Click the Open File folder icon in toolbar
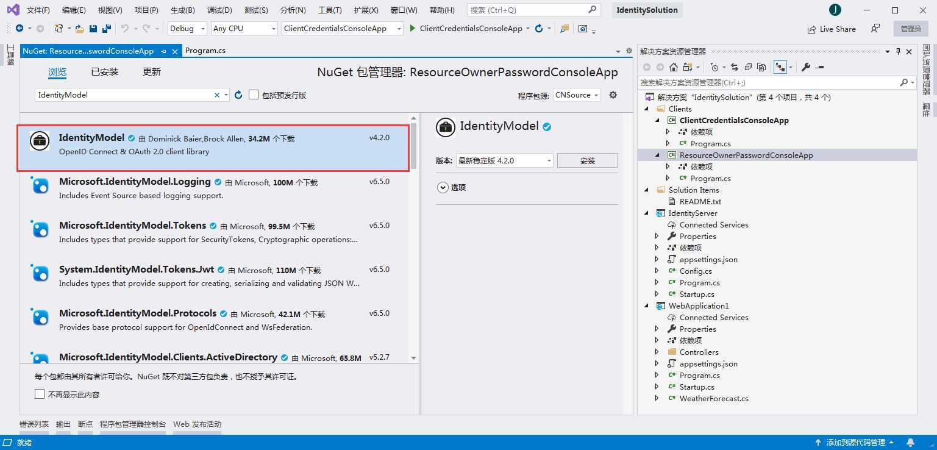 79,29
